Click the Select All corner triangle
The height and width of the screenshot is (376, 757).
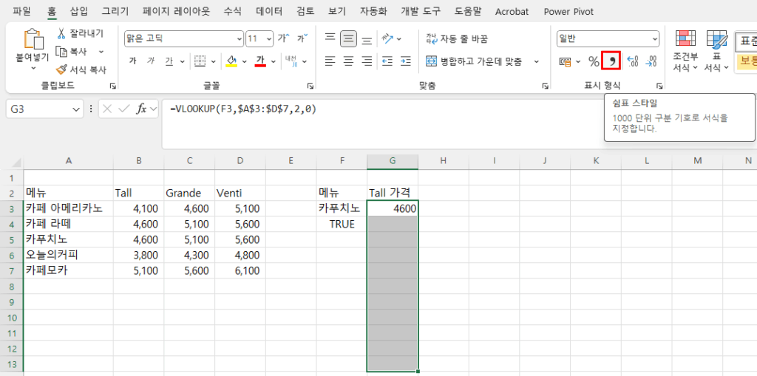coord(15,163)
